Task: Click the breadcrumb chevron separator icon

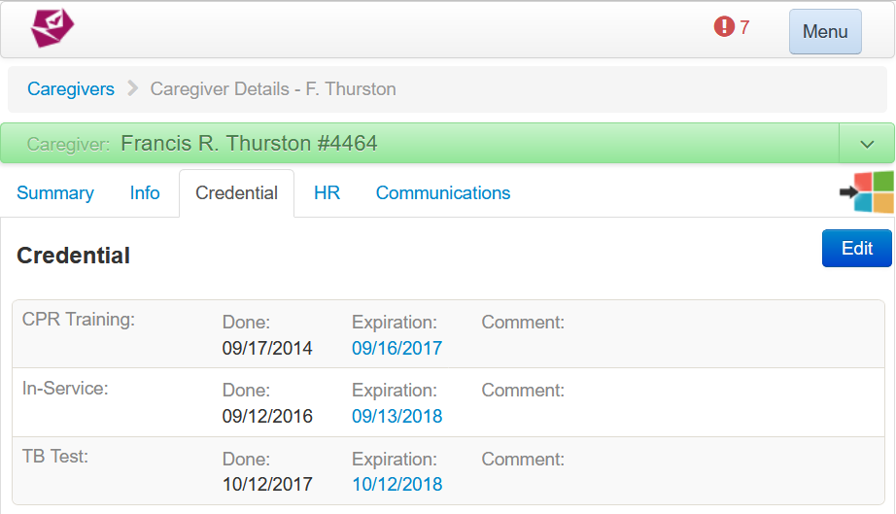Action: 133,89
